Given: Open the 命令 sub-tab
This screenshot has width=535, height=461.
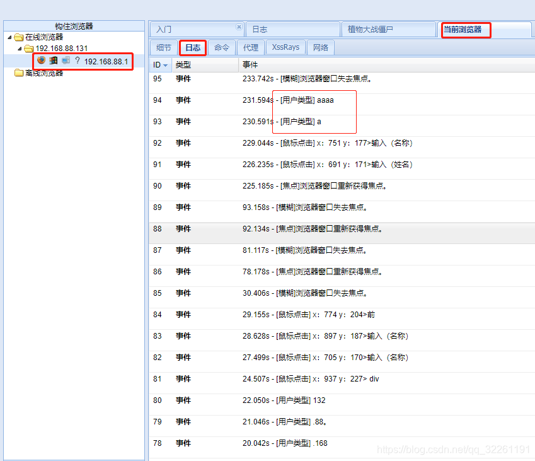Looking at the screenshot, I should point(222,47).
